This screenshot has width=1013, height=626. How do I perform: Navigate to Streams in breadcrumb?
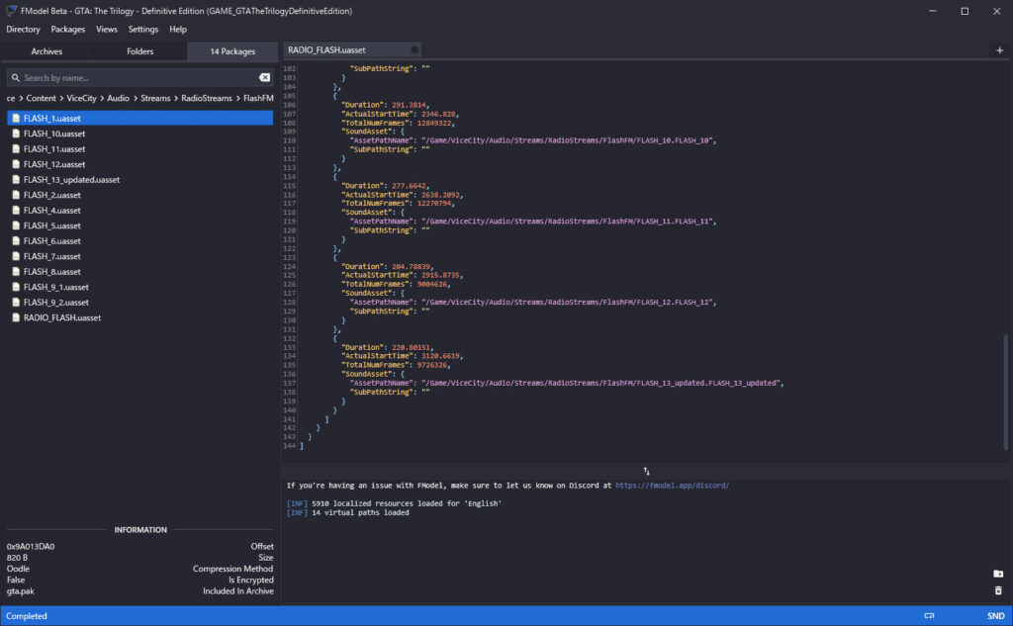(155, 98)
